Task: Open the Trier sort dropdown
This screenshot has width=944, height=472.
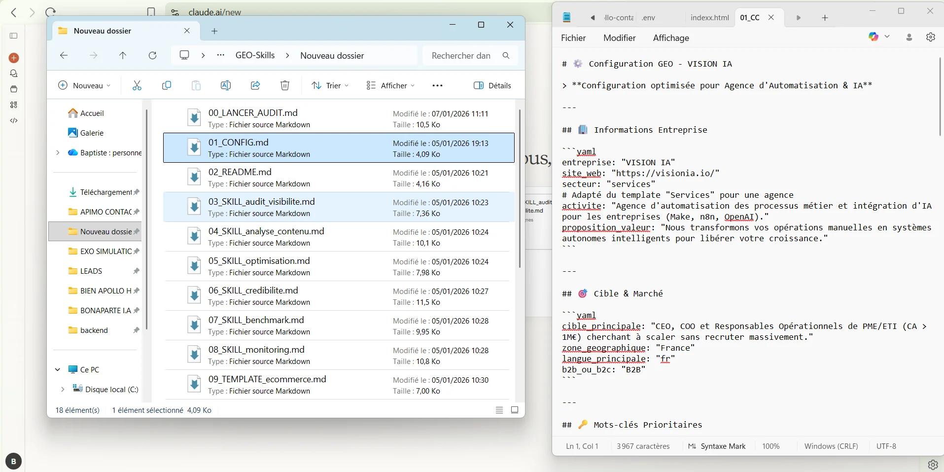Action: [x=330, y=85]
